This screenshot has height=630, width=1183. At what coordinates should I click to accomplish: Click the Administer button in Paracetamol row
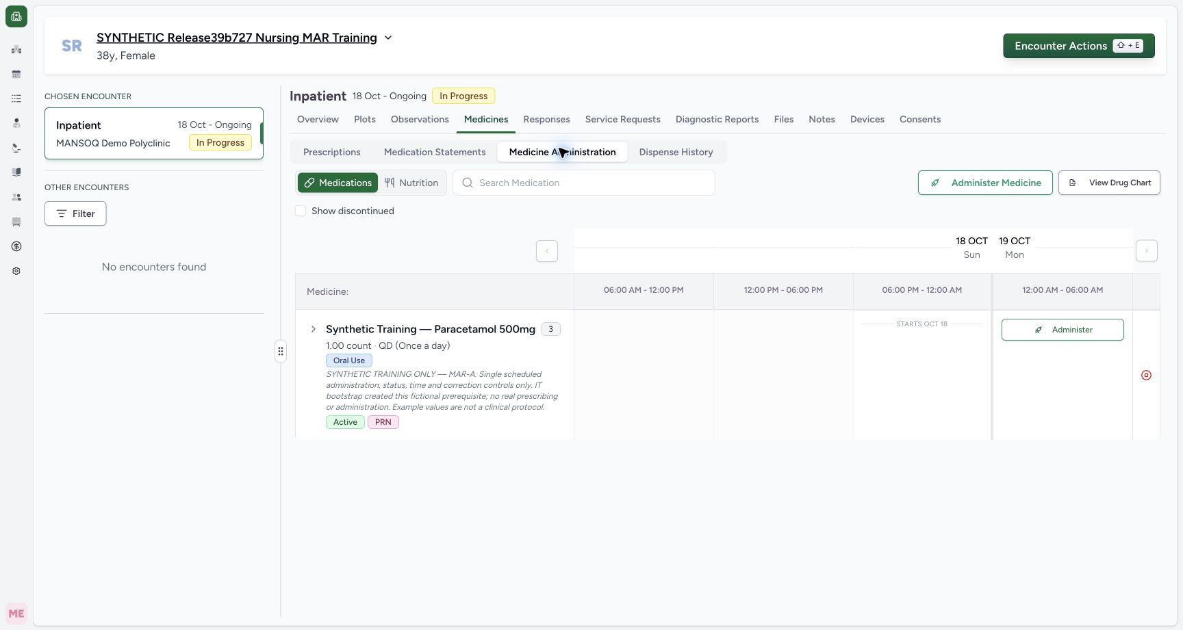pyautogui.click(x=1063, y=330)
